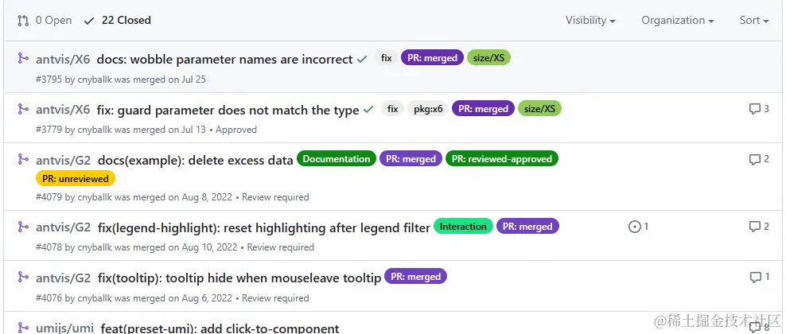Open PR docs: wobble parameter names are incorrect
The height and width of the screenshot is (334, 786).
point(224,59)
